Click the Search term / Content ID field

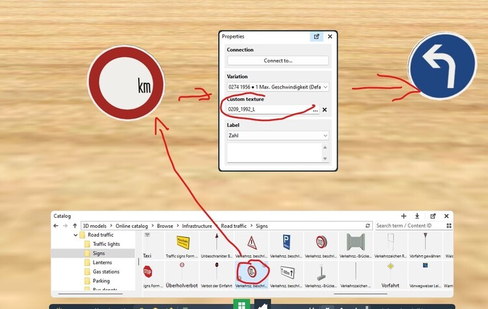pos(409,226)
